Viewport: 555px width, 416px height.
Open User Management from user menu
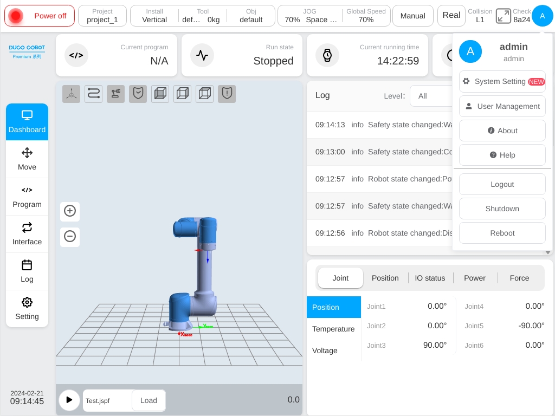pyautogui.click(x=502, y=106)
